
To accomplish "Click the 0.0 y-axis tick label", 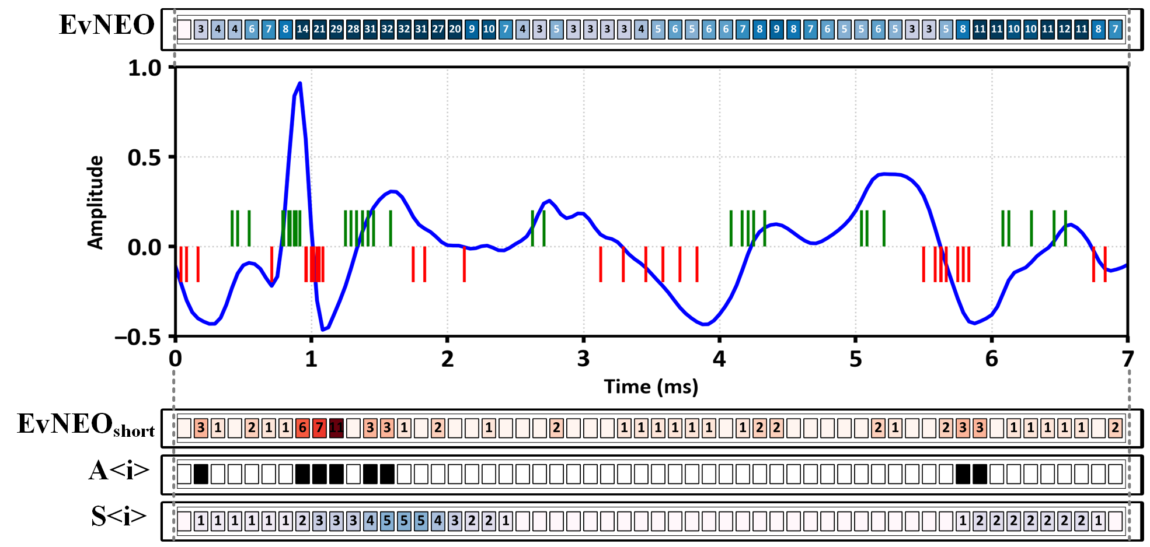I will (x=144, y=247).
